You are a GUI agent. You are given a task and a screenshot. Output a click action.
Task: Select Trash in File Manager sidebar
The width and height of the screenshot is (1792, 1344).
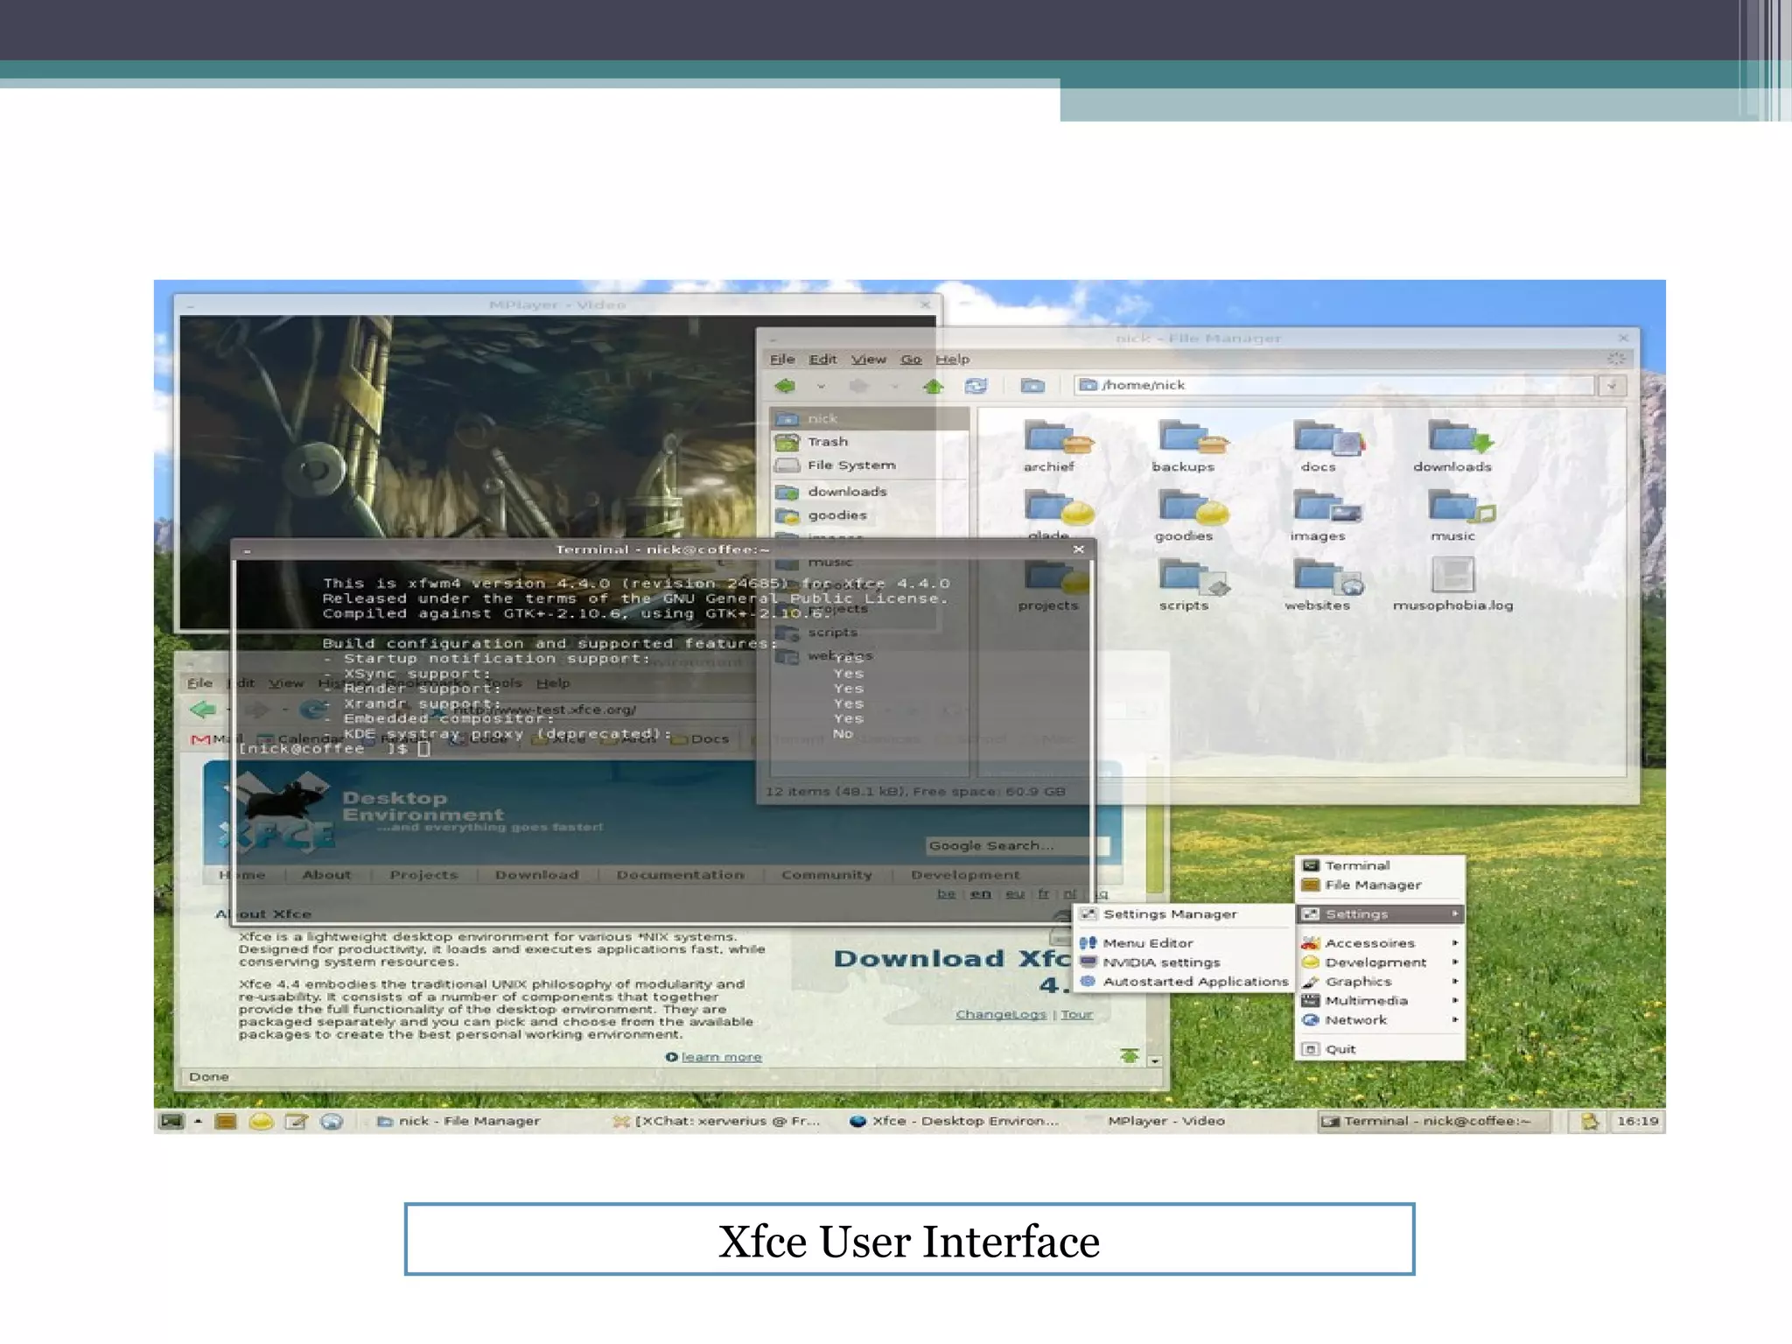tap(870, 442)
